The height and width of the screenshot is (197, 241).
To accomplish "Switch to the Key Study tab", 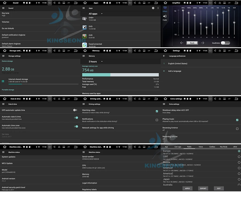I will [224, 147].
